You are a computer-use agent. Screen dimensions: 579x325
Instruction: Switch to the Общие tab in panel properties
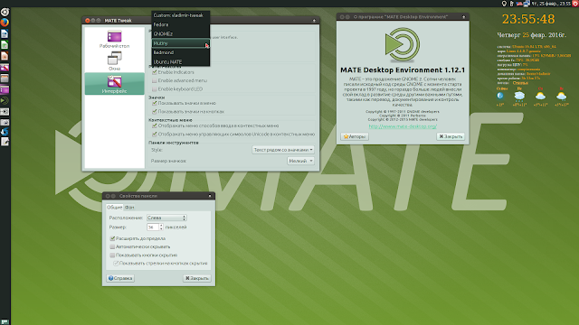click(114, 207)
